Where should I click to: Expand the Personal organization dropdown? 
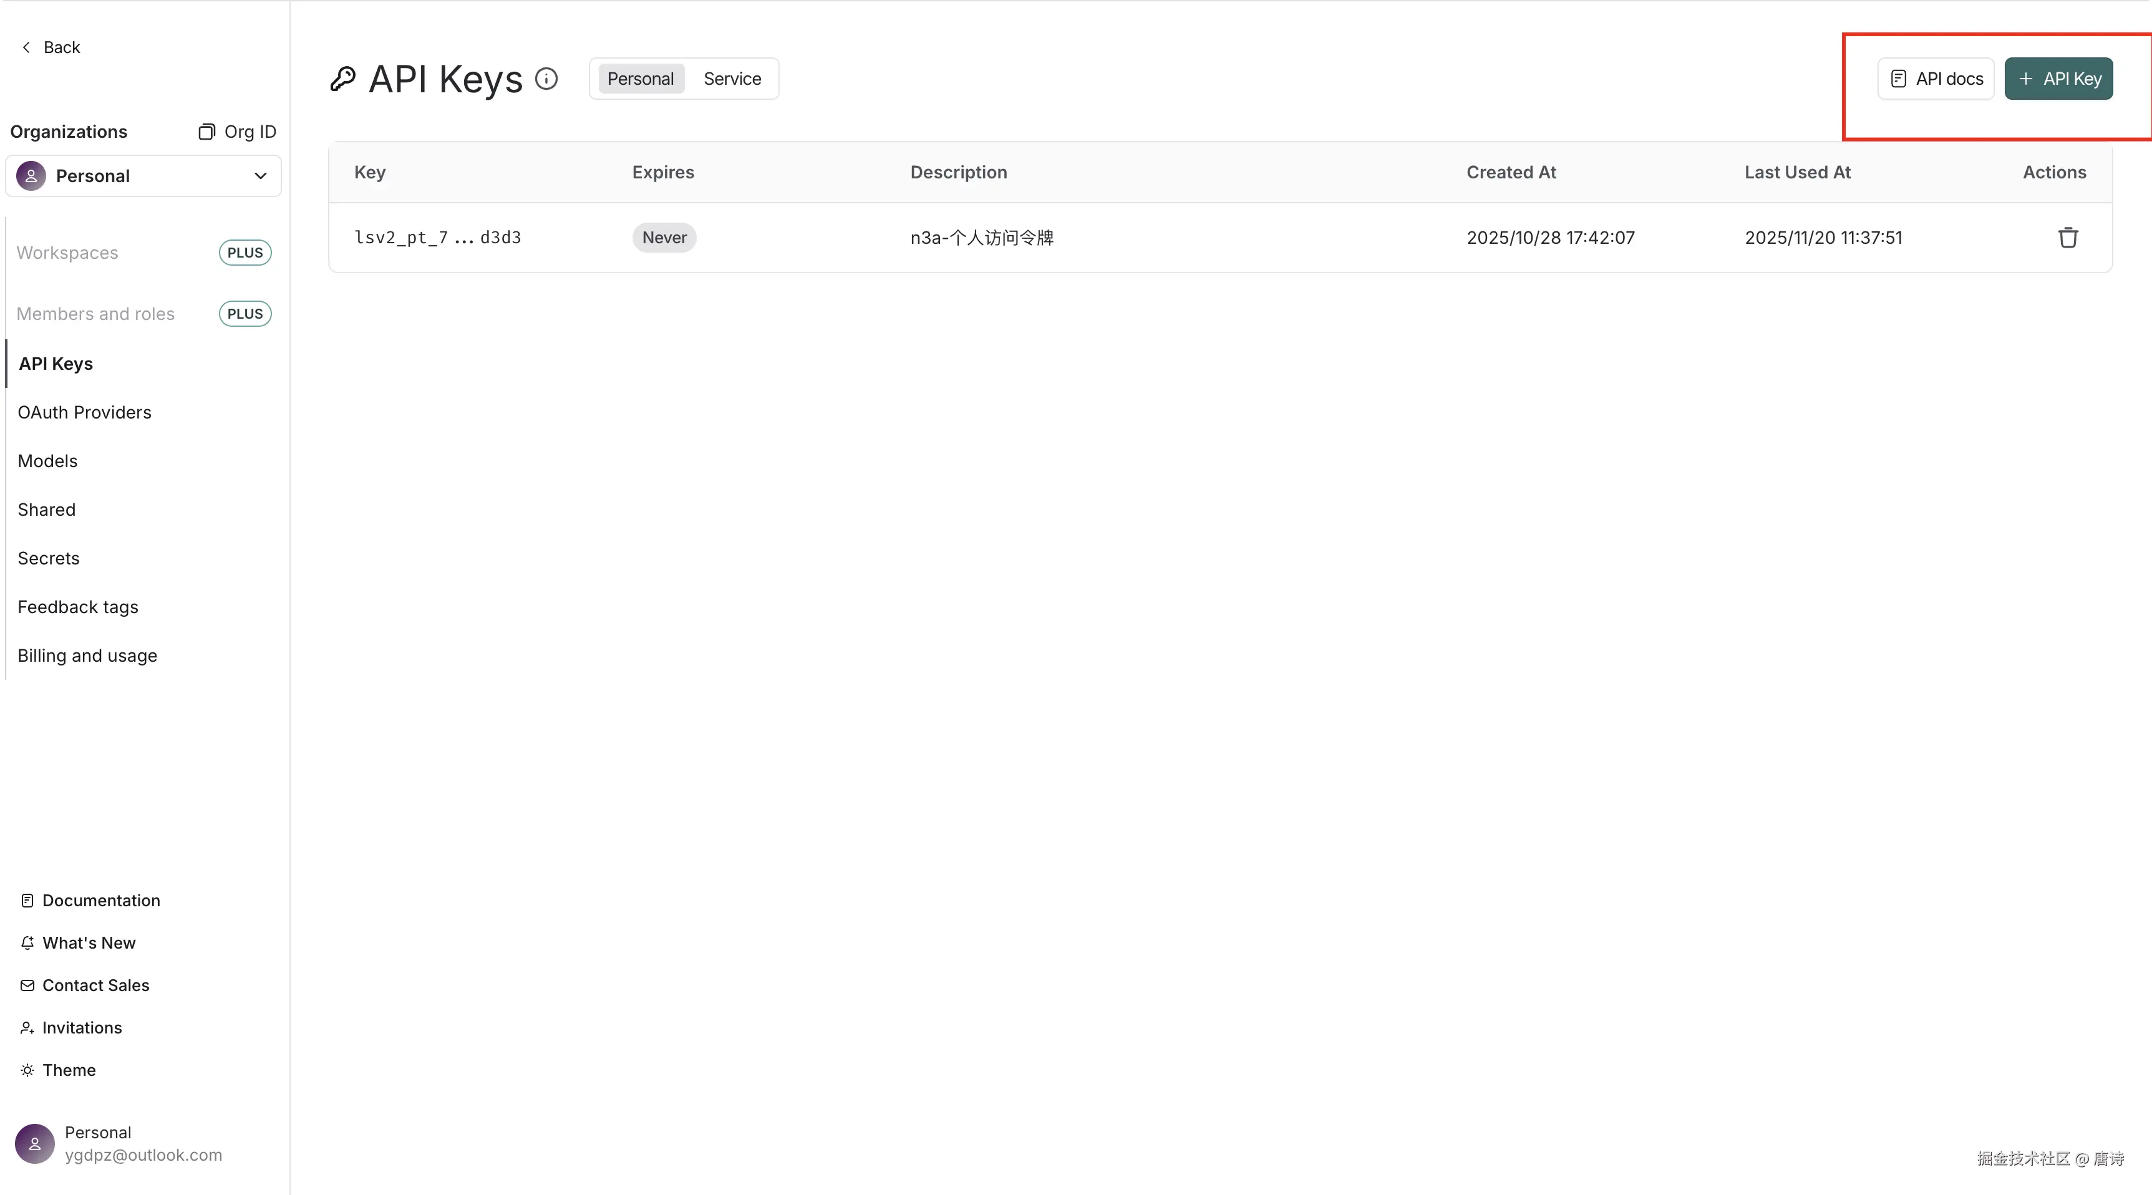click(143, 177)
